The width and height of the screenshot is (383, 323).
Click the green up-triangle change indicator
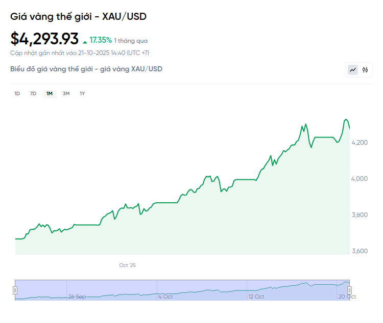coord(85,41)
